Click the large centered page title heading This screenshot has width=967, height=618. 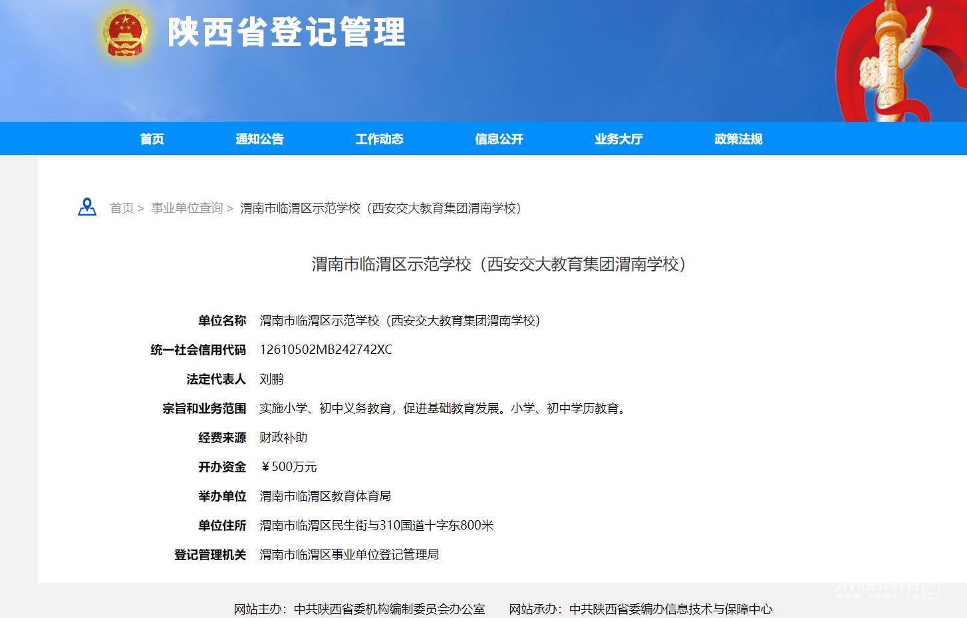[499, 264]
